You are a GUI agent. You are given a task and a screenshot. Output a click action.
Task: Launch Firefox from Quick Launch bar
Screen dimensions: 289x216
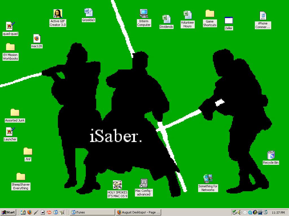click(29, 212)
